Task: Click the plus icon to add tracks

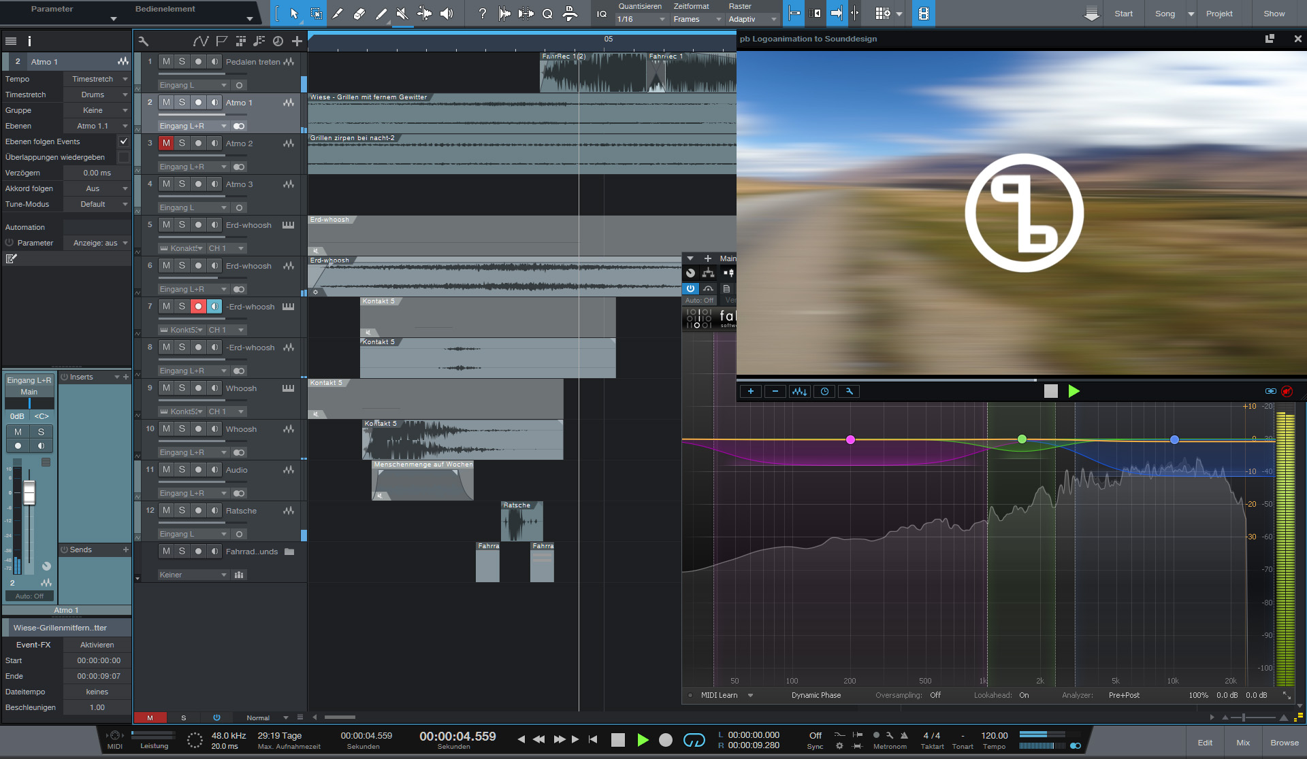Action: [x=297, y=41]
